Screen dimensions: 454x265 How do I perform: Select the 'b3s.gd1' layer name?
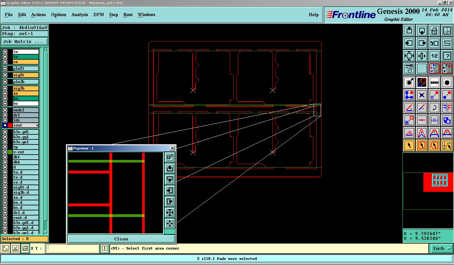click(x=26, y=132)
